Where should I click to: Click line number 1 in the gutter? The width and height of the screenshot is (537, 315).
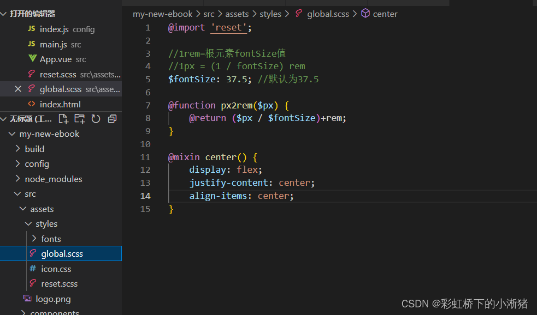[147, 28]
